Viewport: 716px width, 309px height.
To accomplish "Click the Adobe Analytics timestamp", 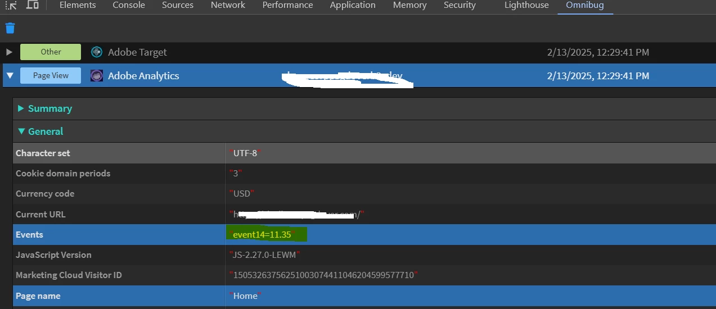I will (598, 75).
